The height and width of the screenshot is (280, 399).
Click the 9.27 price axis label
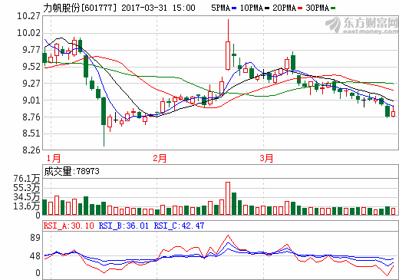tap(31, 84)
